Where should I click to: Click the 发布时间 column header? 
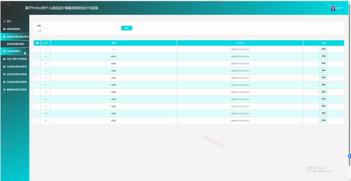pos(240,43)
